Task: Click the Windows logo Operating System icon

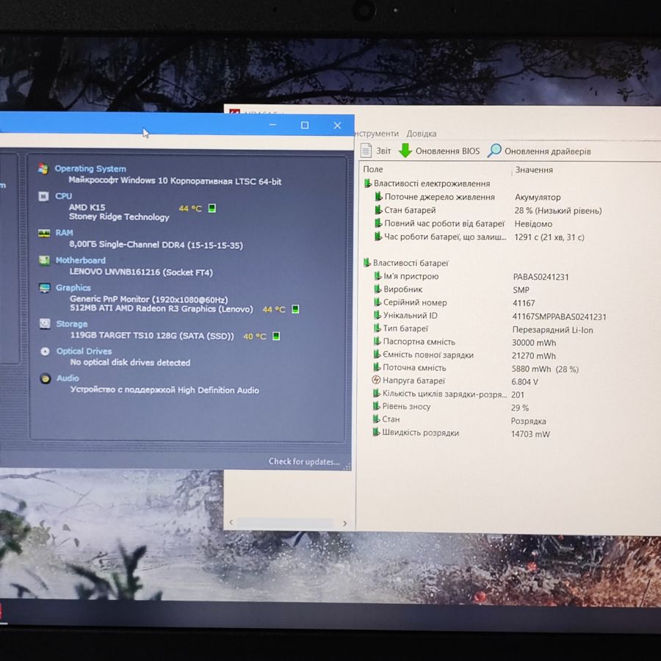Action: coord(43,169)
